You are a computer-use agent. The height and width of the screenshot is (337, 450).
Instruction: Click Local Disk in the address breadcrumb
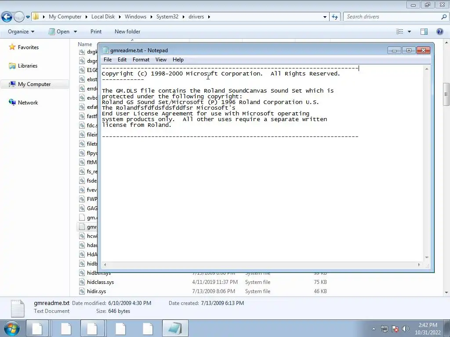point(103,17)
